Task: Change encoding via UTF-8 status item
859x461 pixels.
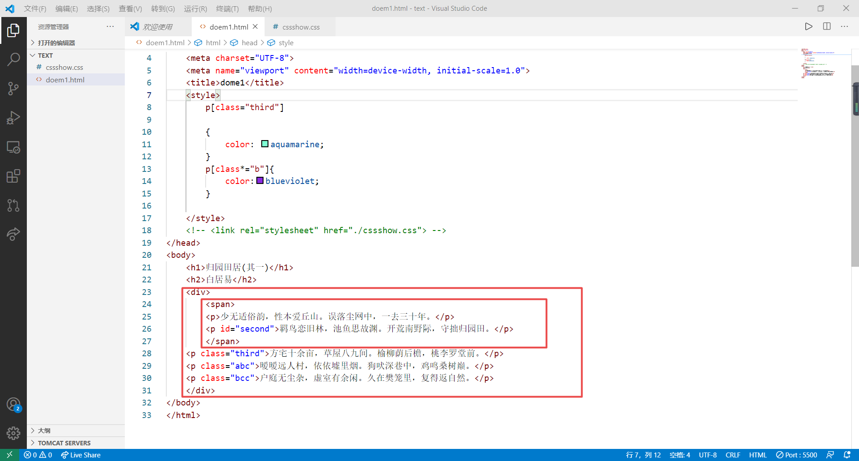Action: (x=708, y=455)
